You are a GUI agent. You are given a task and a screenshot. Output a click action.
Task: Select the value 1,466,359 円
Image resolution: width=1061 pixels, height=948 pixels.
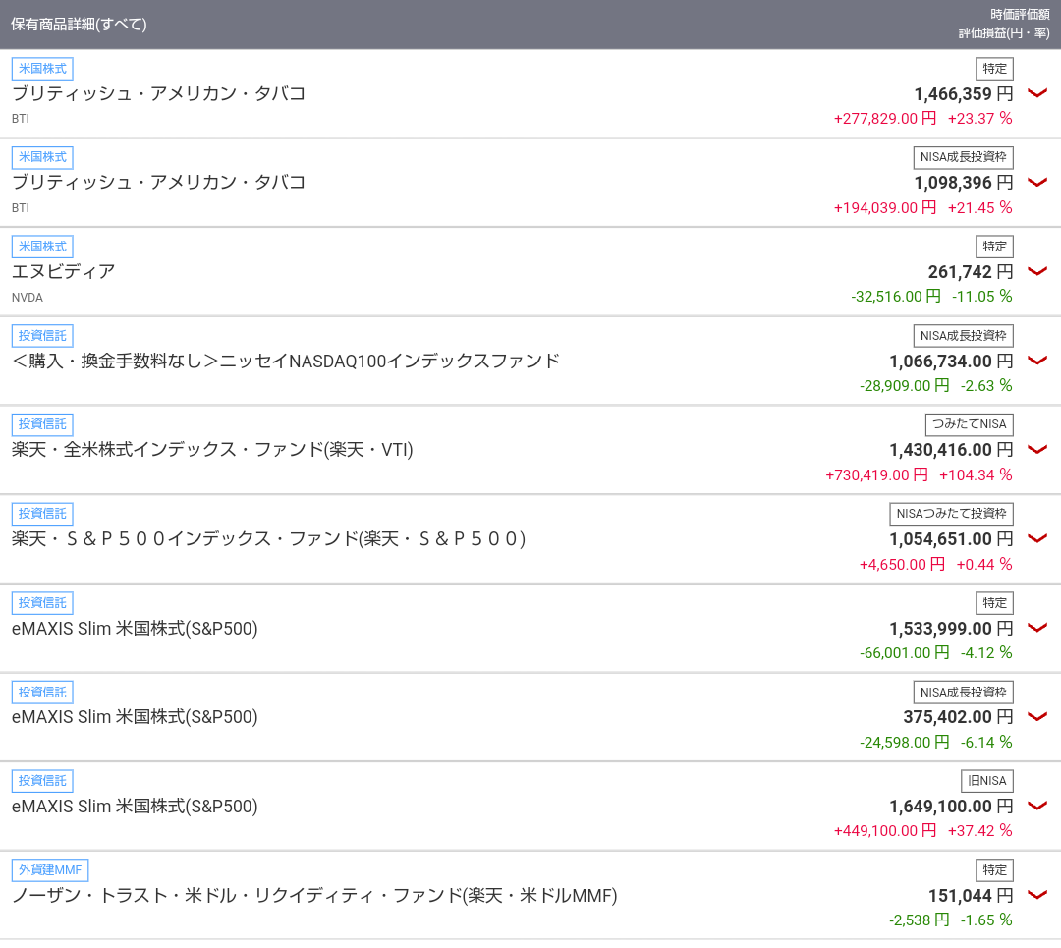pos(964,94)
